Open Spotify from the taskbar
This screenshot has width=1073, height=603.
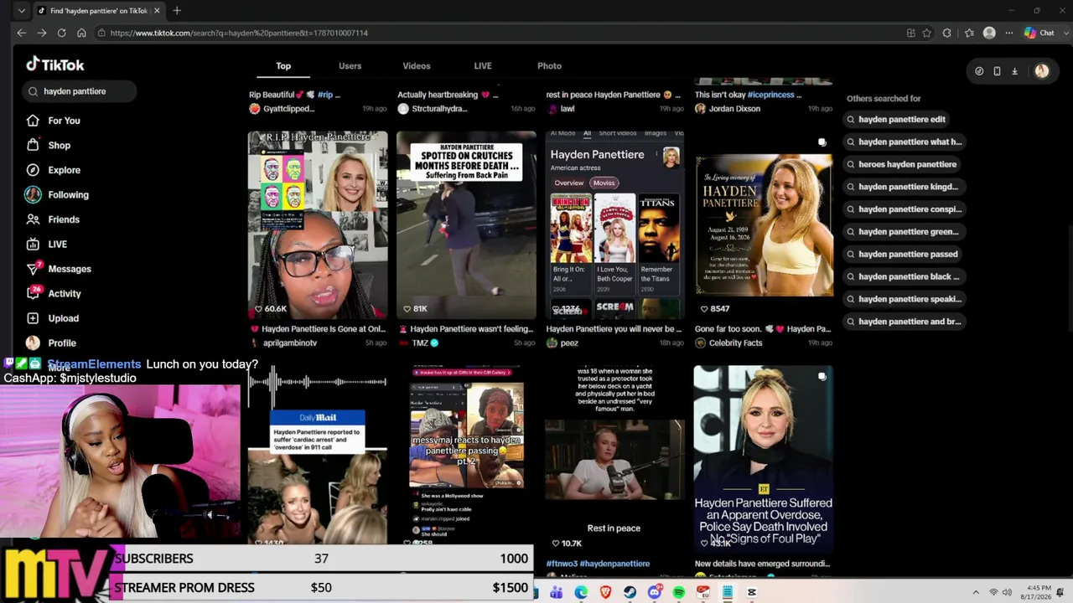coord(679,593)
